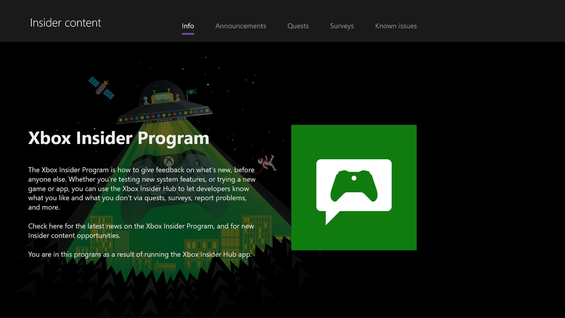Screen dimensions: 565x318
Task: Click the currently active Info tab
Action: [x=187, y=25]
